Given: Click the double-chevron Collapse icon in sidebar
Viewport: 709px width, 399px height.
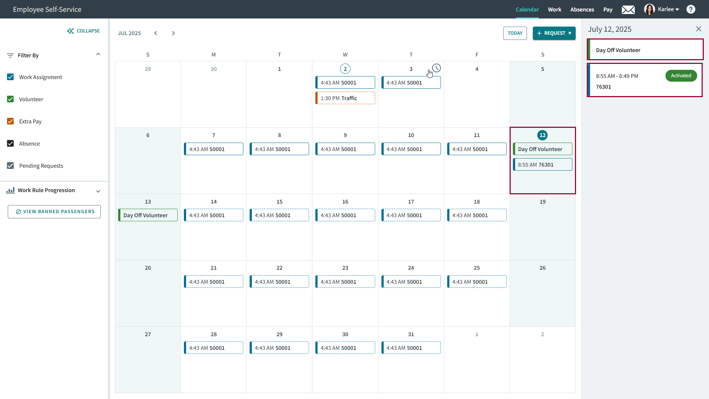Looking at the screenshot, I should click(x=71, y=31).
